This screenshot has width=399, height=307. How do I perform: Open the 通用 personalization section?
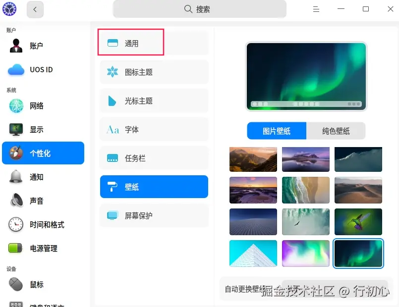click(x=130, y=43)
